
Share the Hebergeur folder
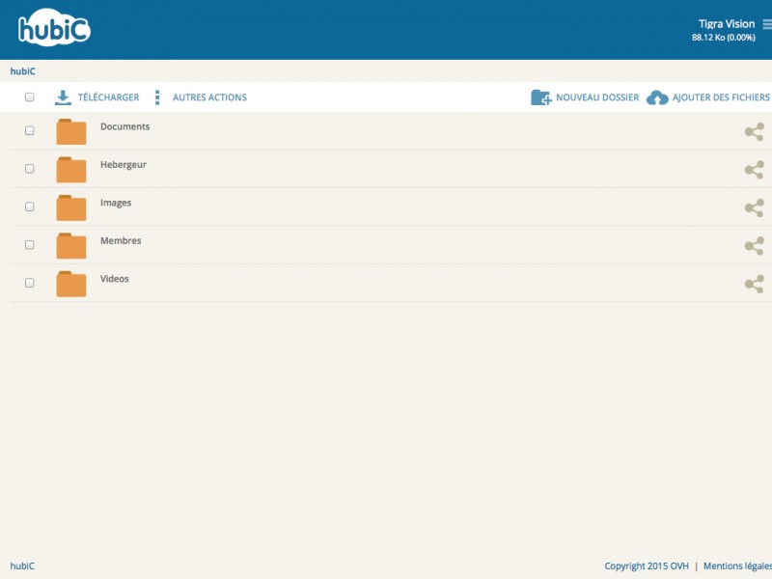coord(754,170)
